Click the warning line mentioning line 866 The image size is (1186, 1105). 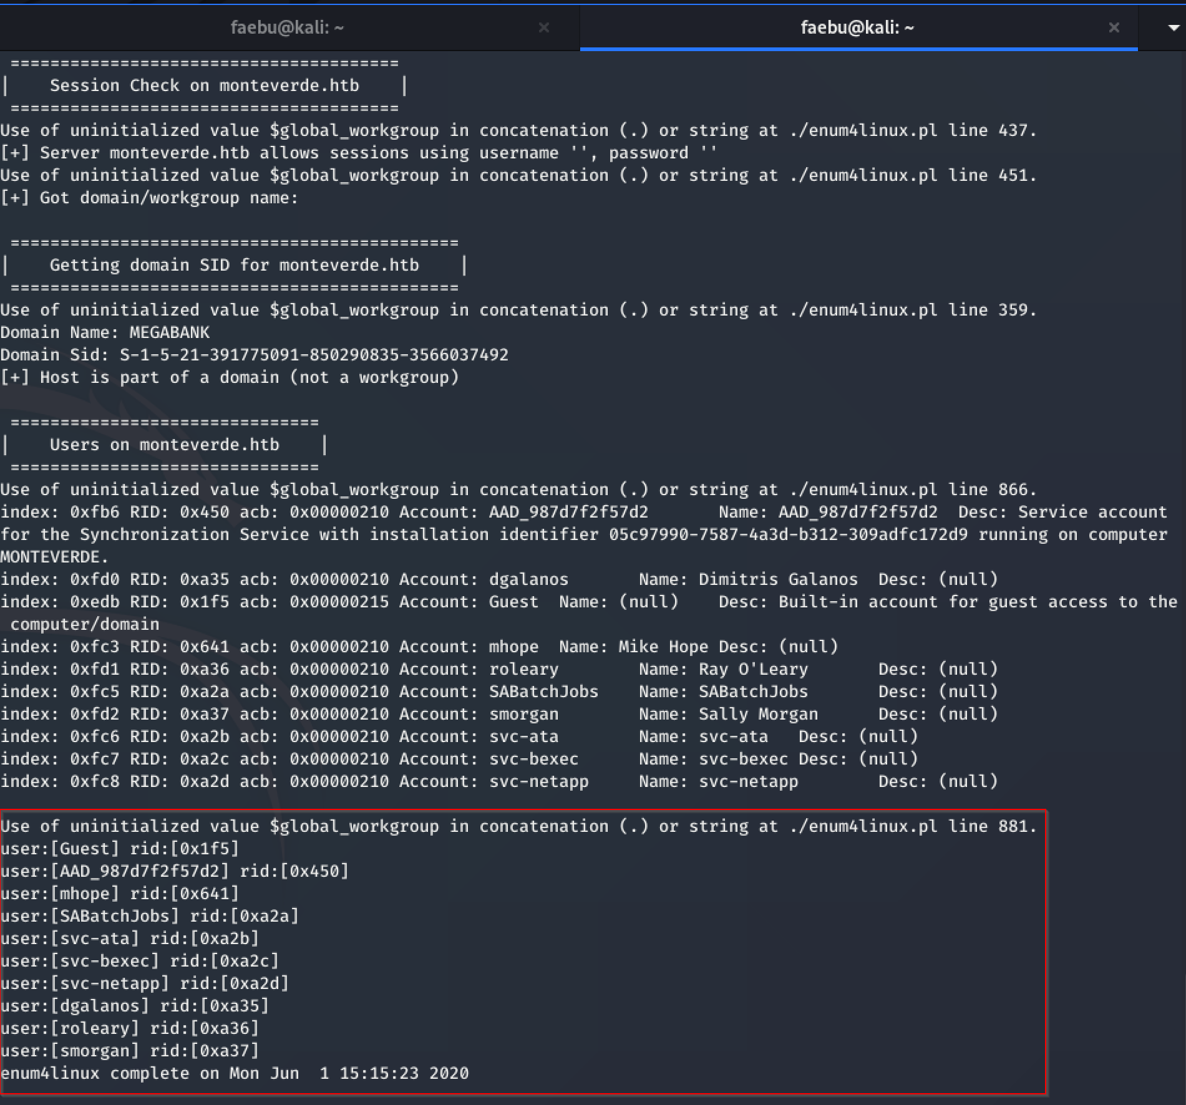click(x=519, y=490)
